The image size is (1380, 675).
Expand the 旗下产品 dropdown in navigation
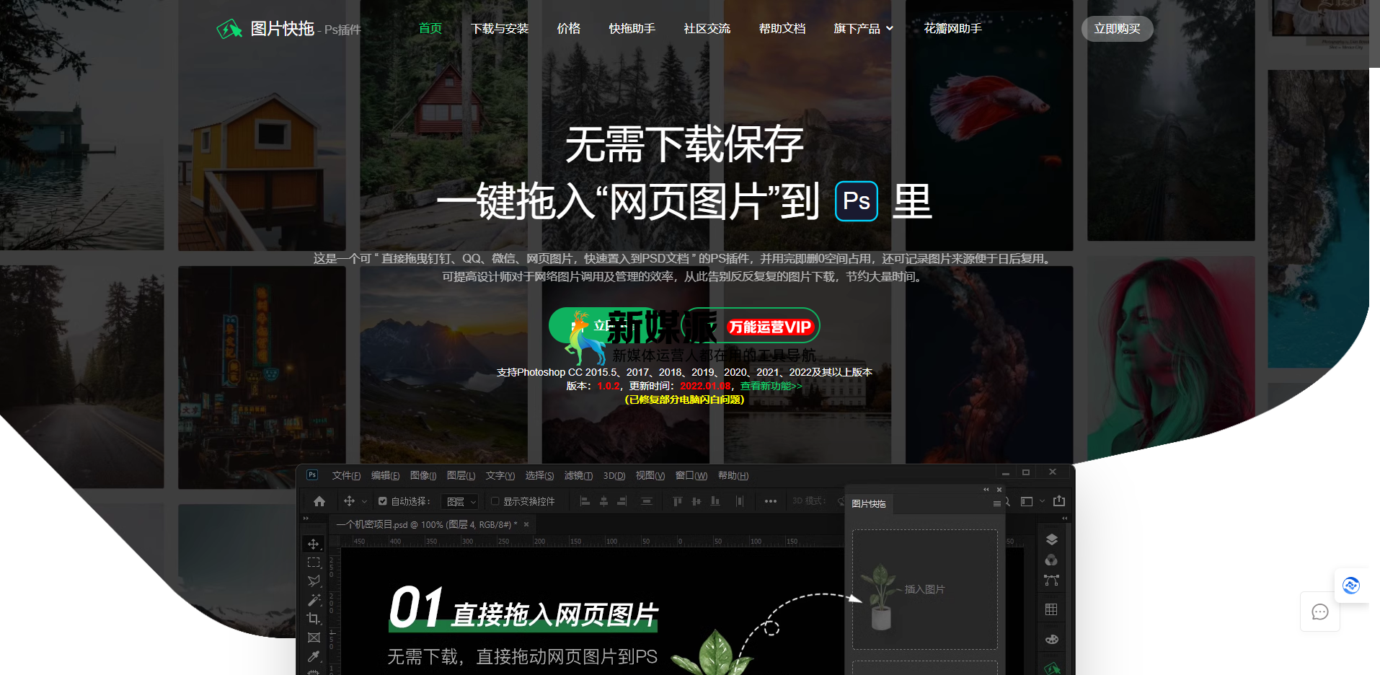tap(864, 29)
